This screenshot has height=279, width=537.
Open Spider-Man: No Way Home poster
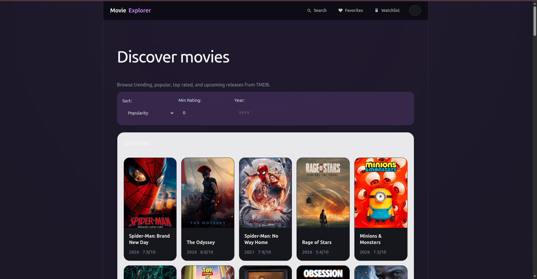265,193
